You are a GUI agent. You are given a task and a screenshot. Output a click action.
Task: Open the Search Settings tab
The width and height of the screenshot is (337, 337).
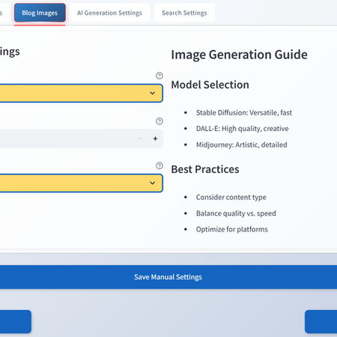point(184,13)
